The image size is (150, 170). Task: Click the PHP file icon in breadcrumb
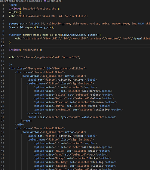tap(45, 1)
